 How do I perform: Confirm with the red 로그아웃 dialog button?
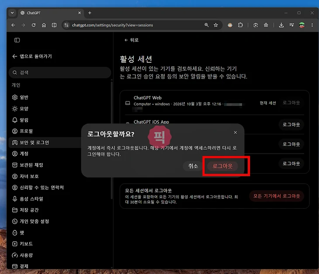coord(222,166)
